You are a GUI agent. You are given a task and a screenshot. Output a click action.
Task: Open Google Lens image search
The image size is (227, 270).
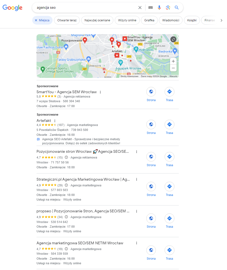(x=168, y=8)
